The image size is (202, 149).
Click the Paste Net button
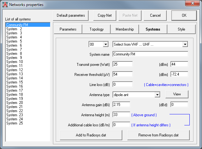[130, 15]
